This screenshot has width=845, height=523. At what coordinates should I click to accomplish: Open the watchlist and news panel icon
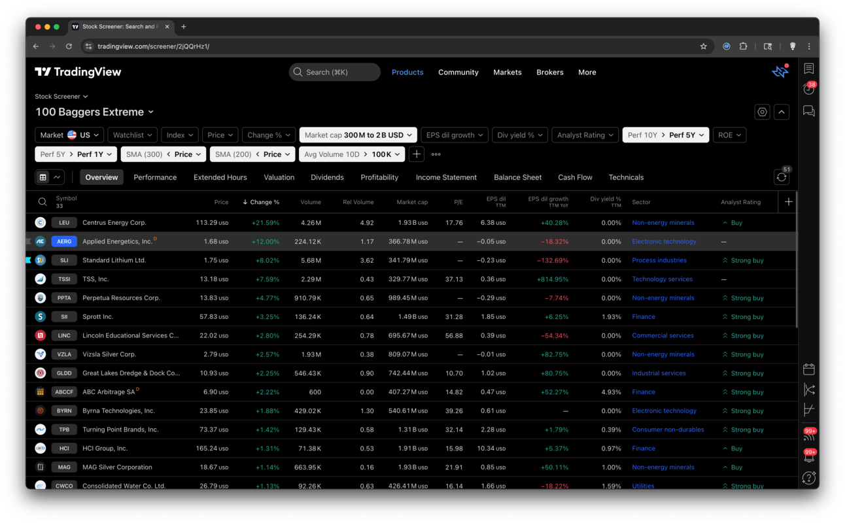[809, 69]
